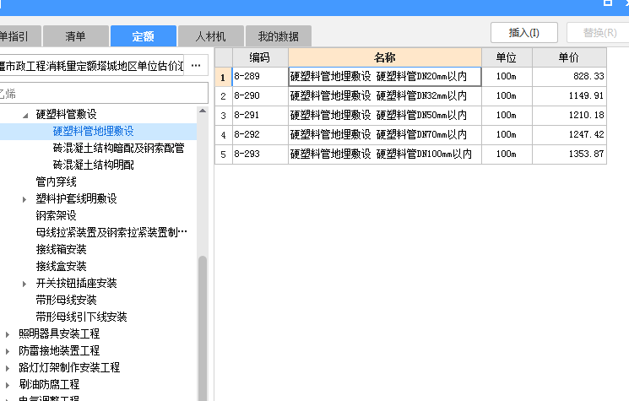Viewport: 629px width, 401px height.
Task: Expand the 路灯灯架制作安装工程 node
Action: point(8,368)
